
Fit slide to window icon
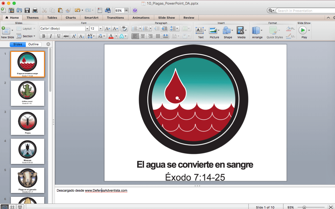[x=331, y=207]
